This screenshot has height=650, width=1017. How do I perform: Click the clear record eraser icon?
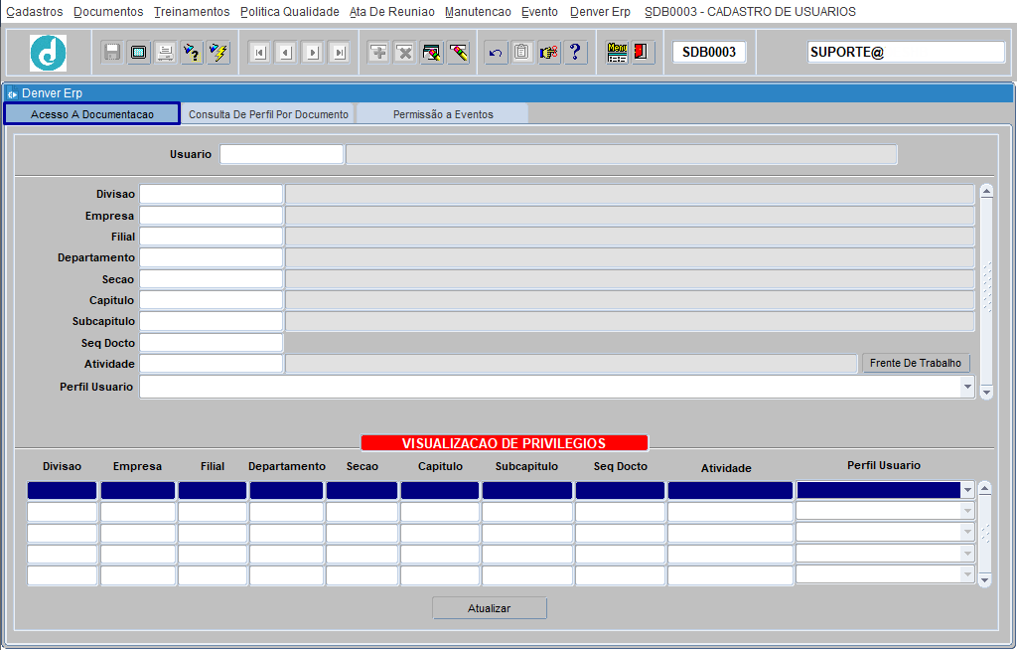pos(459,52)
